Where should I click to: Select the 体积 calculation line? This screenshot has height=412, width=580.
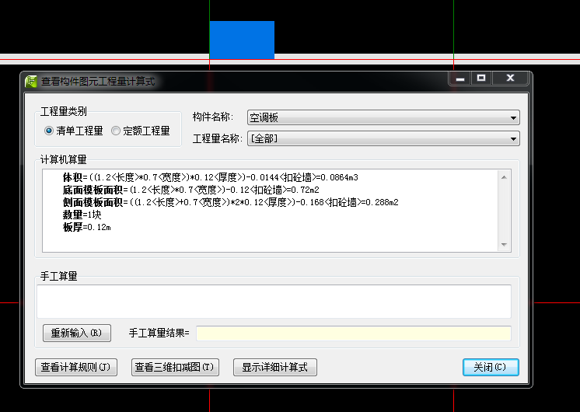[211, 177]
